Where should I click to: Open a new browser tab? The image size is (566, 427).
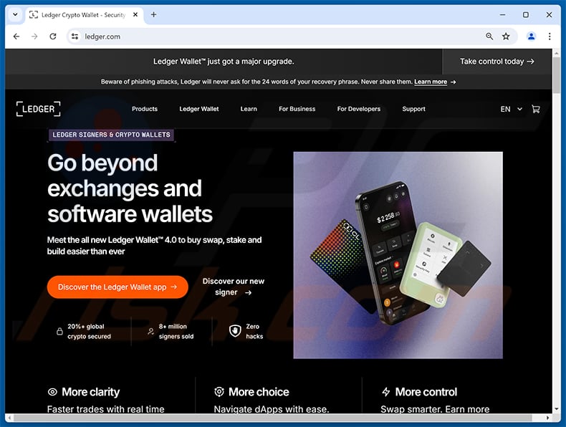pos(153,15)
